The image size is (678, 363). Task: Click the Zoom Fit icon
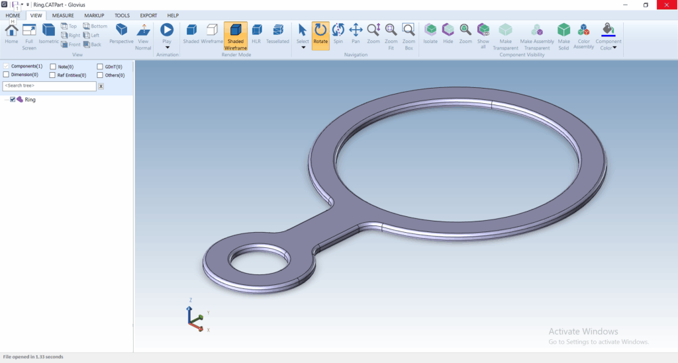391,30
